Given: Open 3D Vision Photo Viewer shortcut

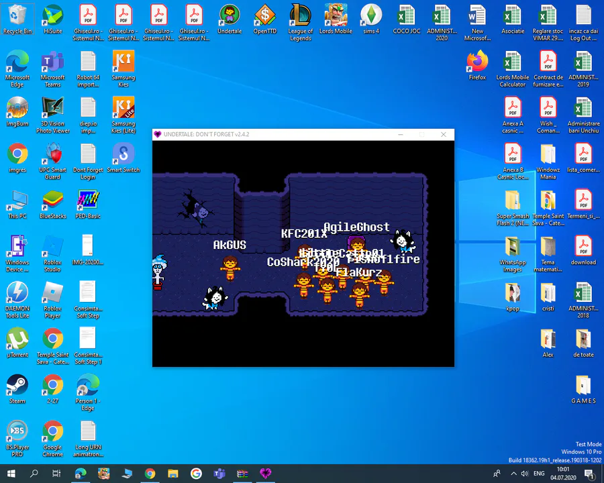Looking at the screenshot, I should (53, 115).
